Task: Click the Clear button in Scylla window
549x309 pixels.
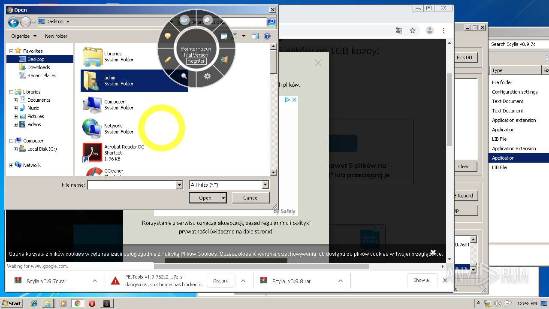Action: click(x=464, y=167)
